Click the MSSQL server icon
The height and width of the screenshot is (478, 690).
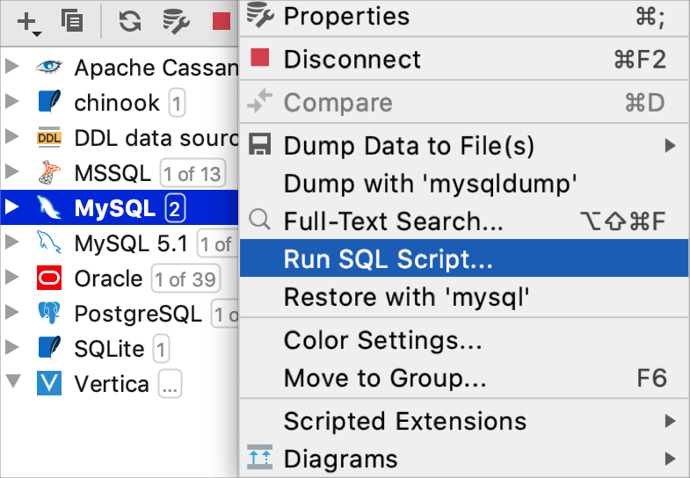[x=49, y=172]
